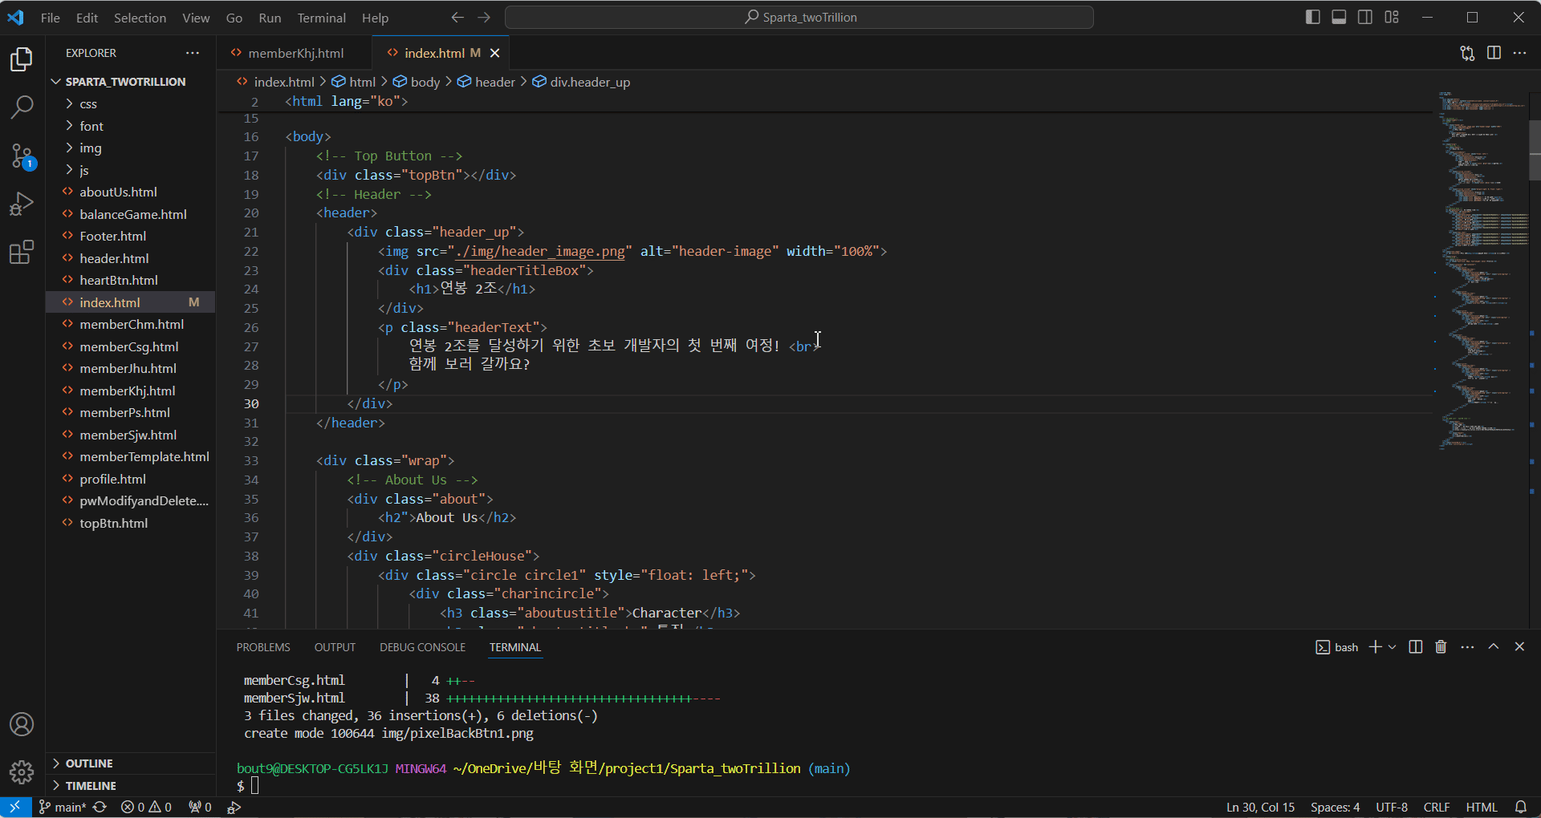Open the Manage gear settings menu
Screen dimensions: 1541x818
[x=22, y=772]
